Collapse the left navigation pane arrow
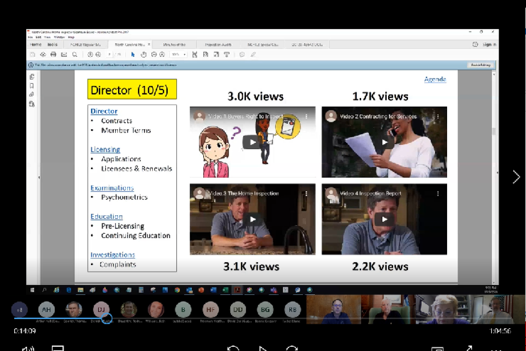The image size is (526, 351). 39,177
